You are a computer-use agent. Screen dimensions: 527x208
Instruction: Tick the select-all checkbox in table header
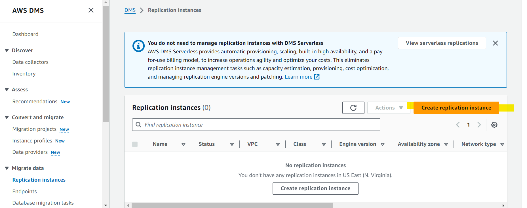(135, 144)
